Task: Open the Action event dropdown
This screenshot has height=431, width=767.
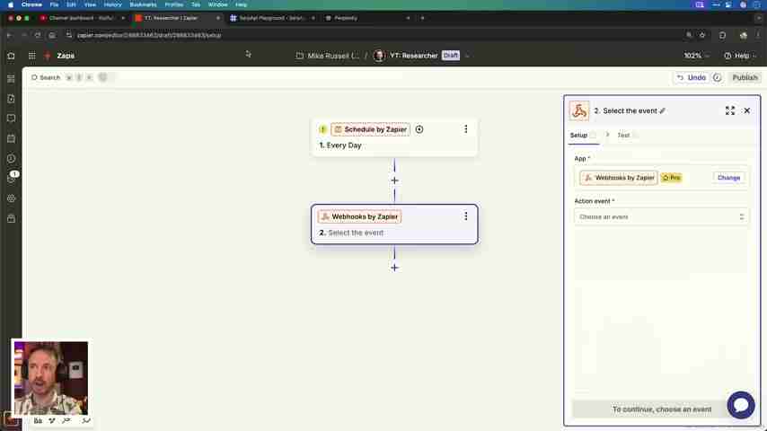Action: (x=661, y=216)
